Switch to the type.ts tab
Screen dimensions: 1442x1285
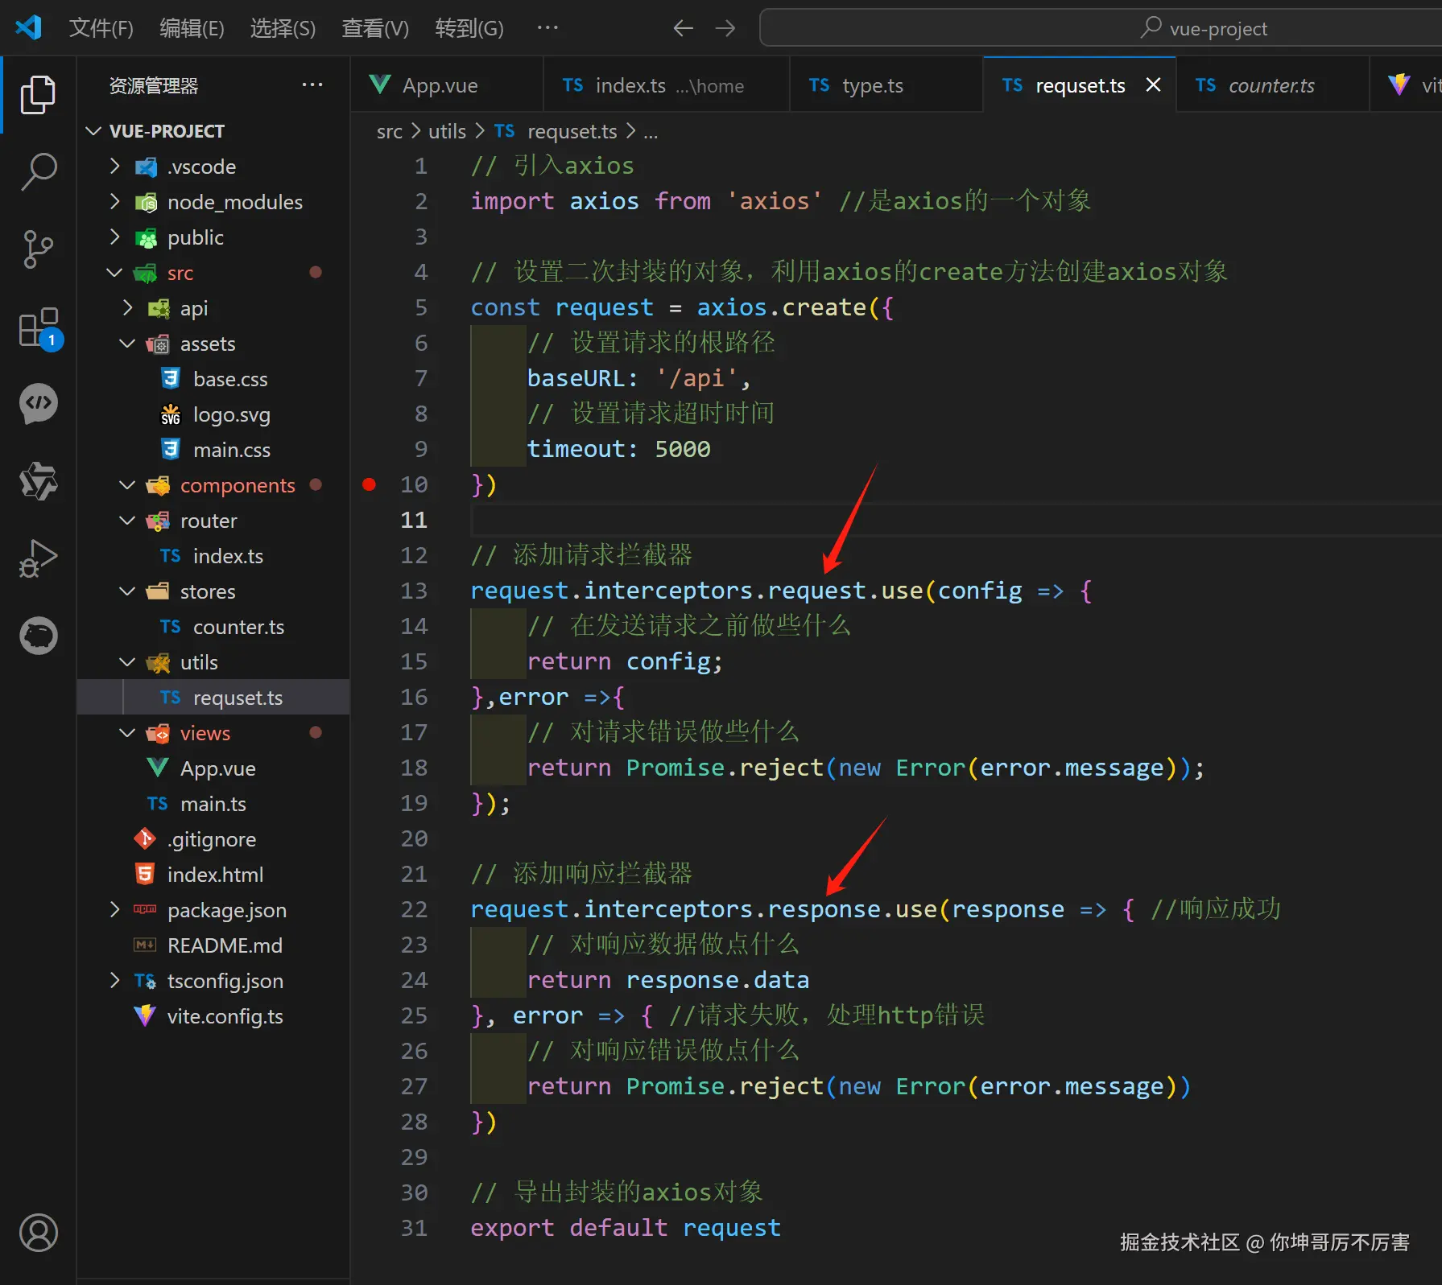(x=872, y=85)
